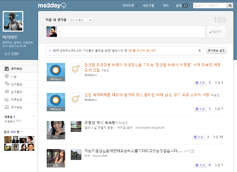Open the 내친구들 menu
This screenshot has height=172, width=237.
point(150,6)
